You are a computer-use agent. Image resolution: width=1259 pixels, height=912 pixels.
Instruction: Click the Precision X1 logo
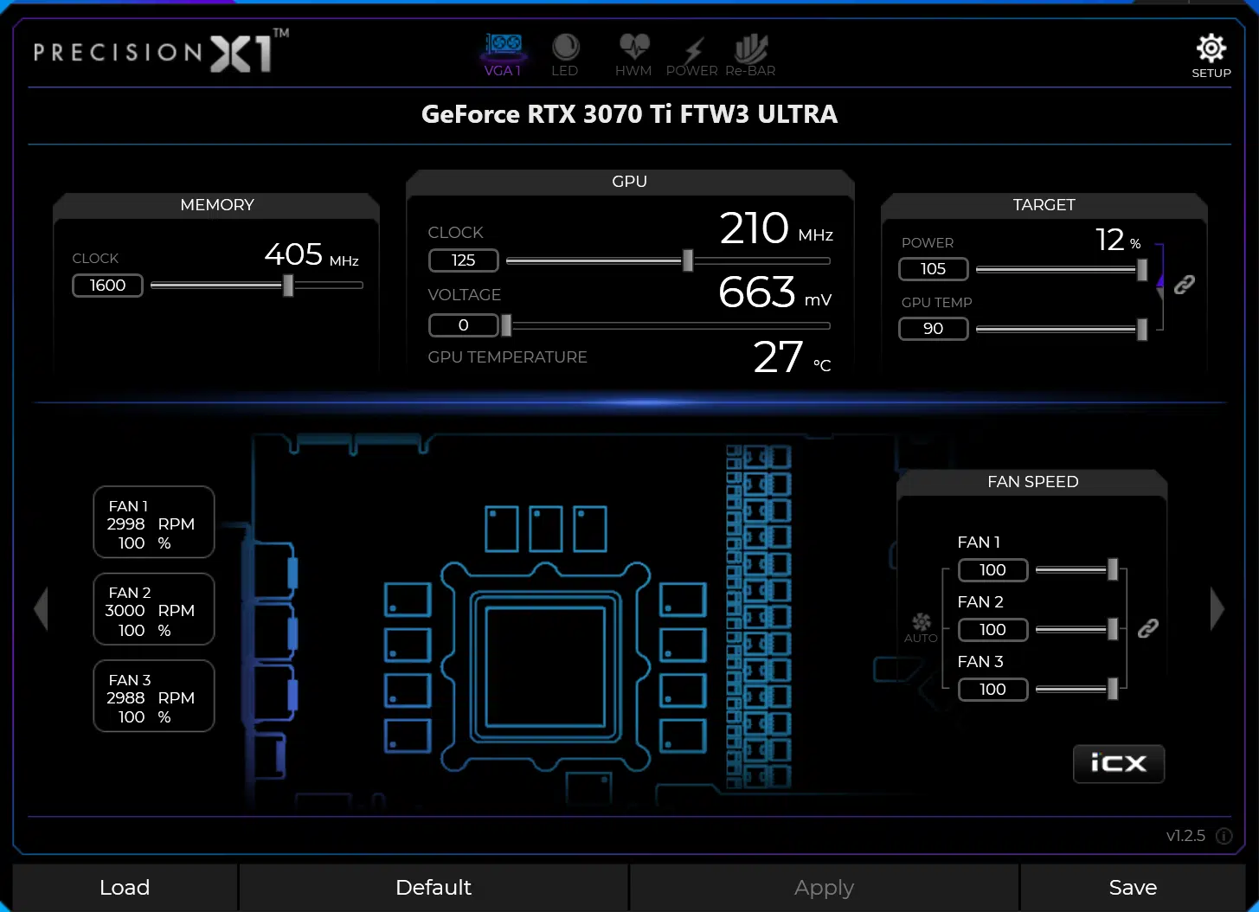(x=161, y=52)
